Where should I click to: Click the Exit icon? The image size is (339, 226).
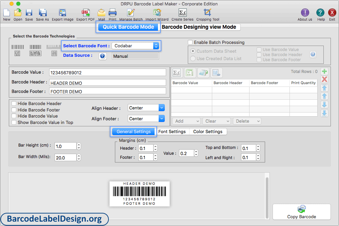[332, 12]
